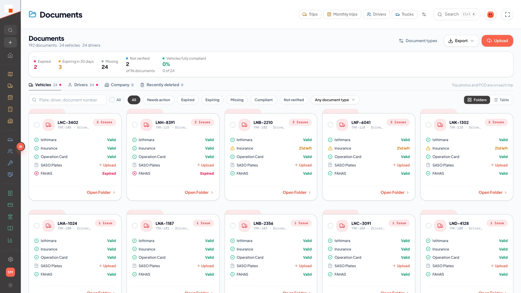Viewport: 521px width, 293px height.
Task: Click the sidebar search icon
Action: 10,30
